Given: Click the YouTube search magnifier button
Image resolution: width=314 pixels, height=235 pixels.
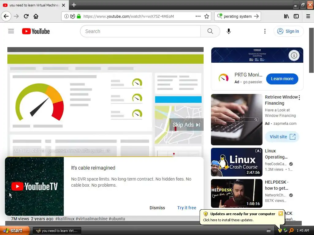Looking at the screenshot, I should [210, 31].
